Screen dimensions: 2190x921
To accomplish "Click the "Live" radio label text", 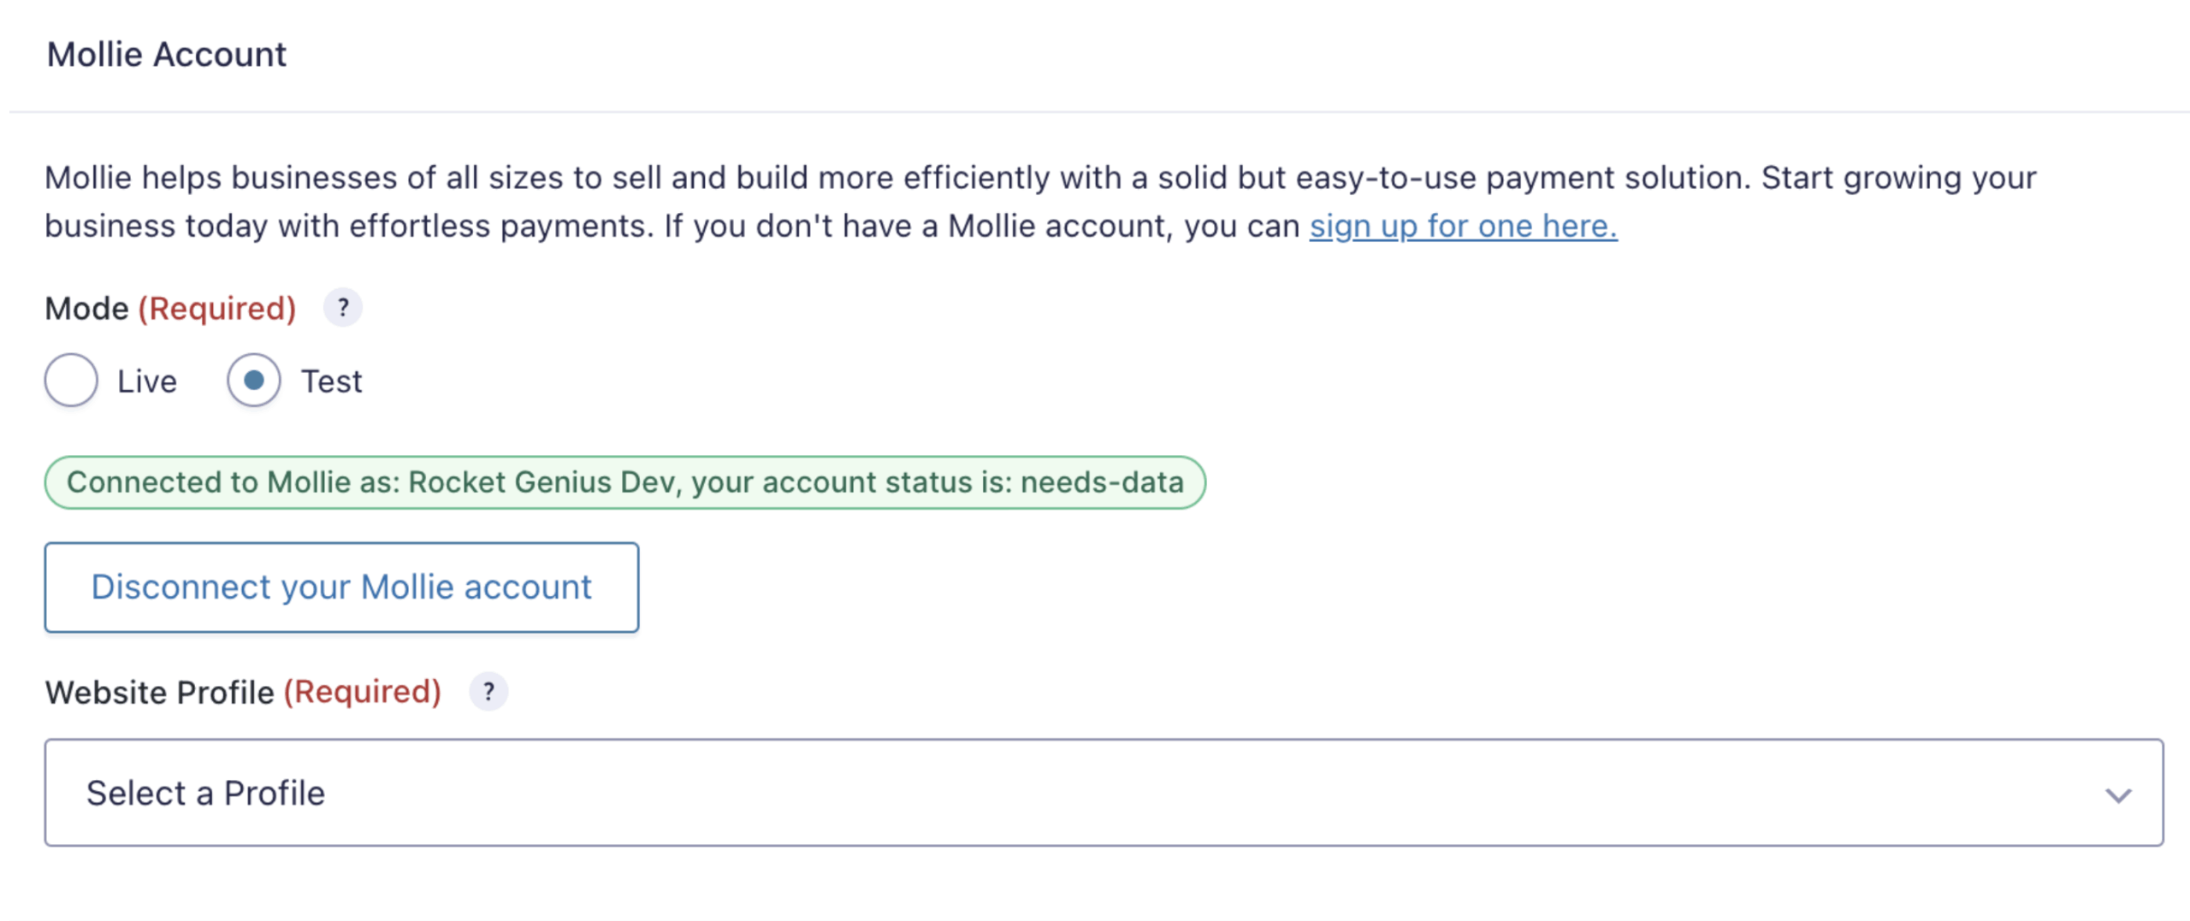I will [147, 381].
